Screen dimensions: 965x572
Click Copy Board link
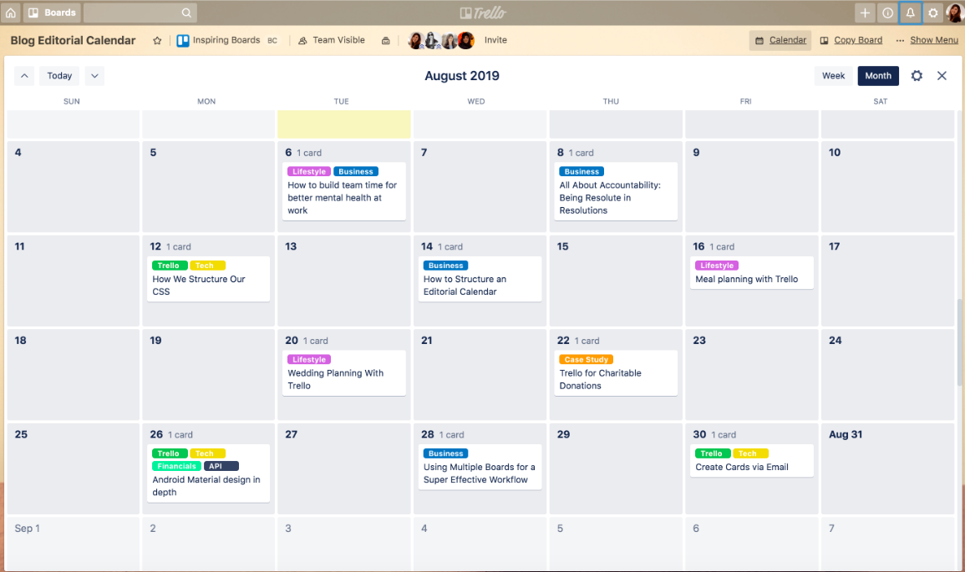851,40
